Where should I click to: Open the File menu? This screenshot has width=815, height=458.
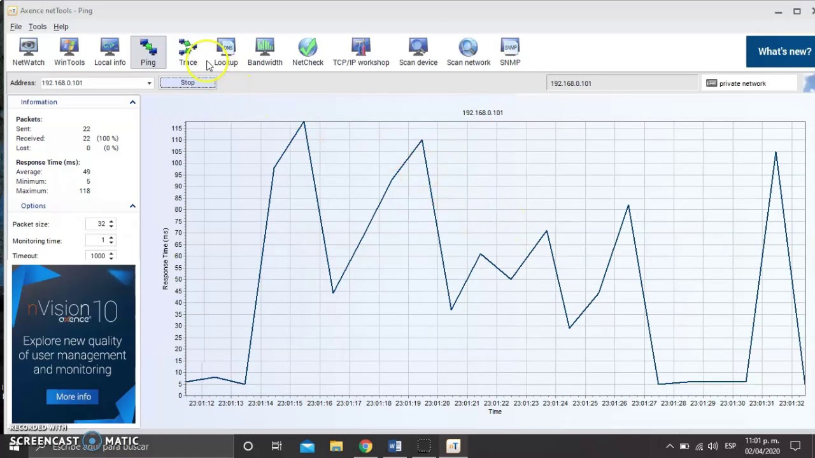click(16, 27)
